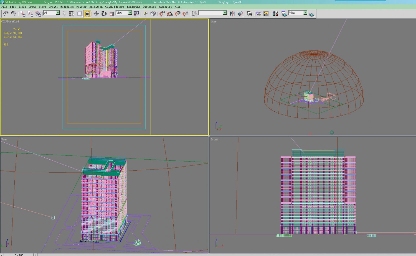Click the Redo arrow icon
Screen dimensions: 416x256
click(13, 14)
